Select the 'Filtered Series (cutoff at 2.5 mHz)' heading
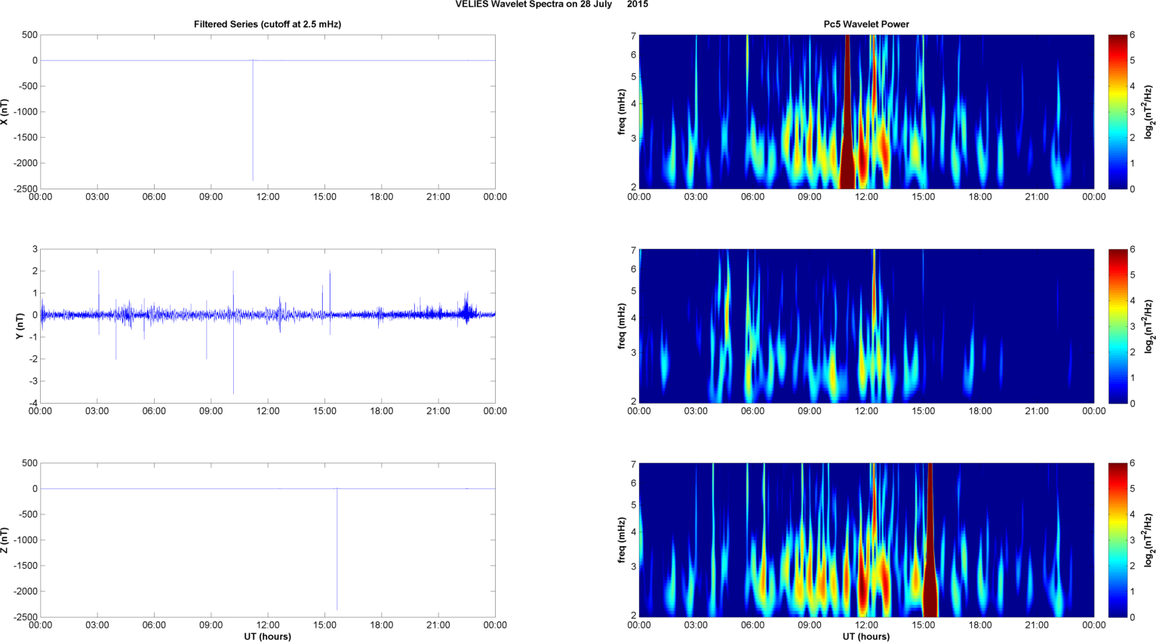 (267, 24)
